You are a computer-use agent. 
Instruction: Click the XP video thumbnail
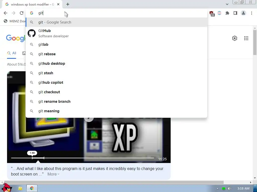89,140
